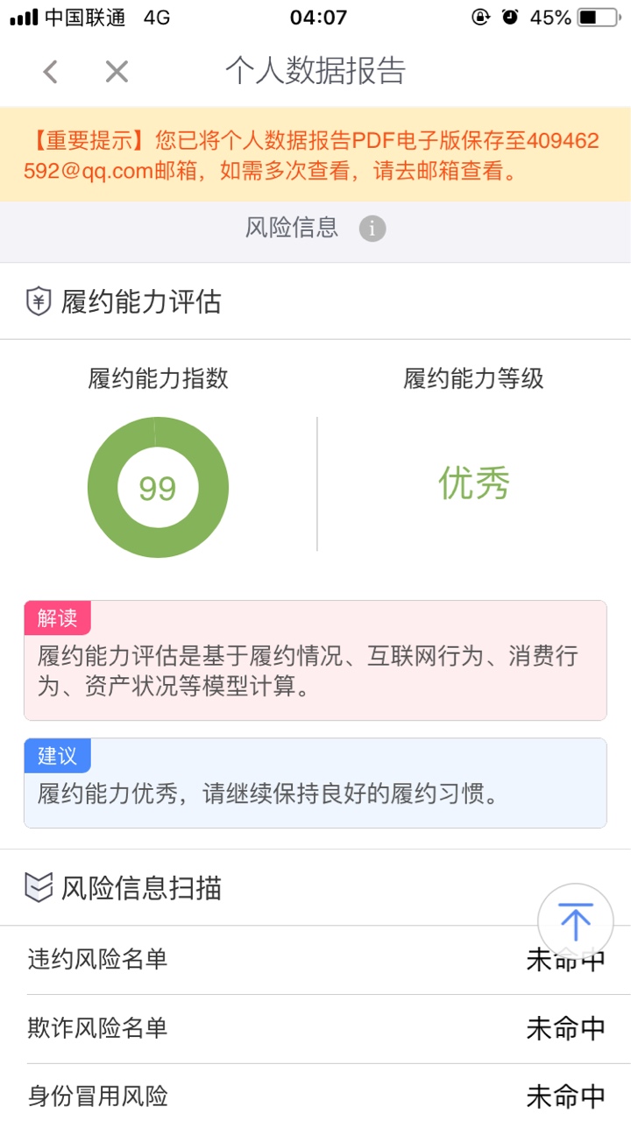The height and width of the screenshot is (1121, 631).
Task: Tap the blue 建议 label tag
Action: 57,756
